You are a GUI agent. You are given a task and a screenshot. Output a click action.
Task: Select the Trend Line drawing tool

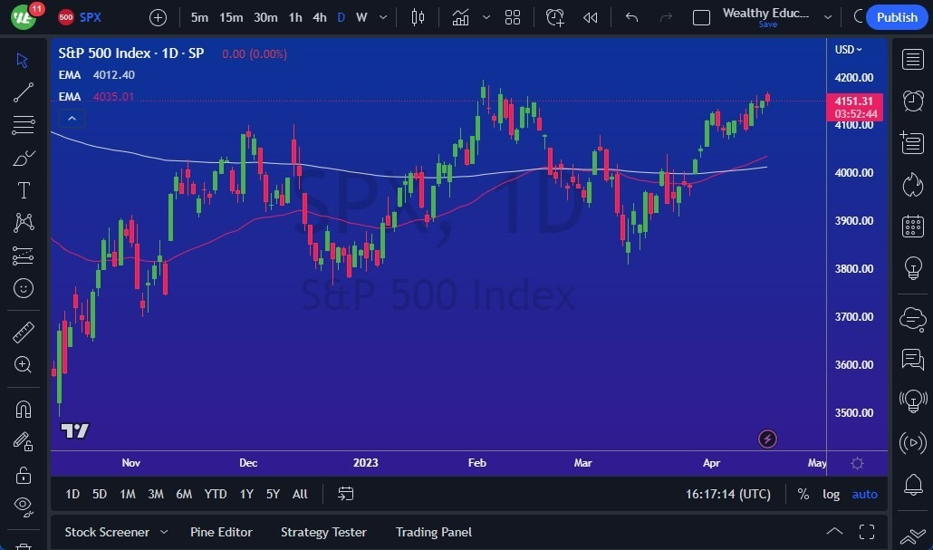pos(23,92)
